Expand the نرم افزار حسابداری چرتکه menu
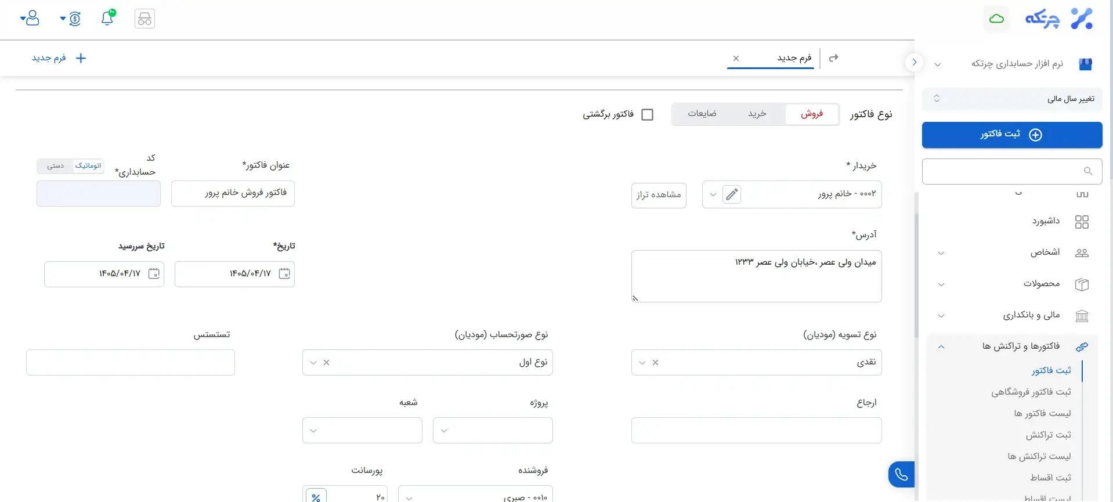1113x502 pixels. tap(937, 64)
